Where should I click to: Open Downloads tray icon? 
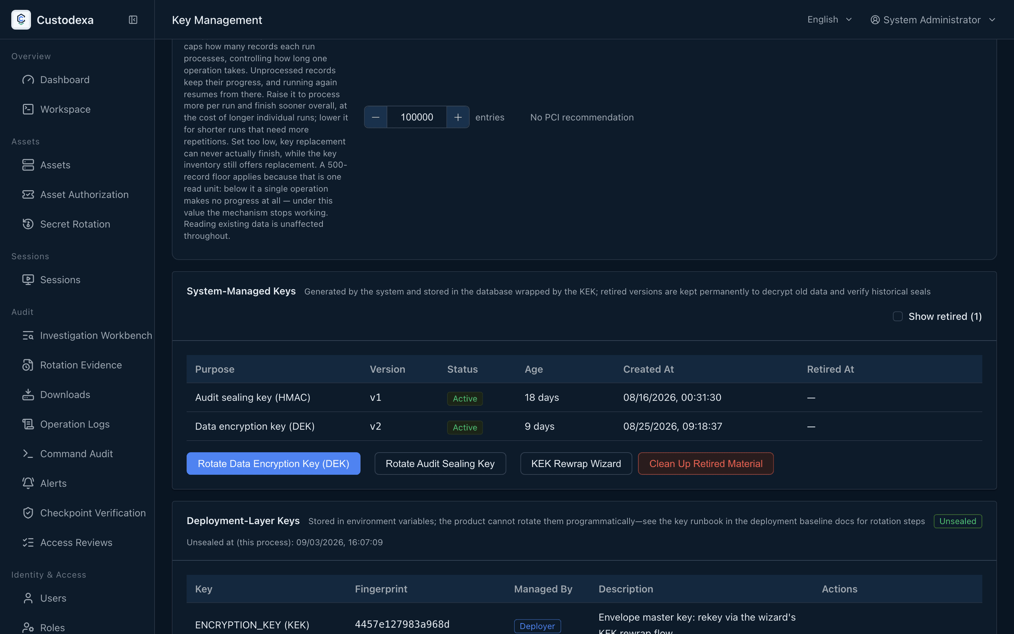point(28,395)
